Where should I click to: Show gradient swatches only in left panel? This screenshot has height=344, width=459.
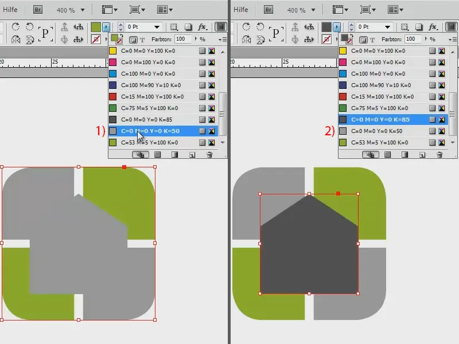(175, 154)
